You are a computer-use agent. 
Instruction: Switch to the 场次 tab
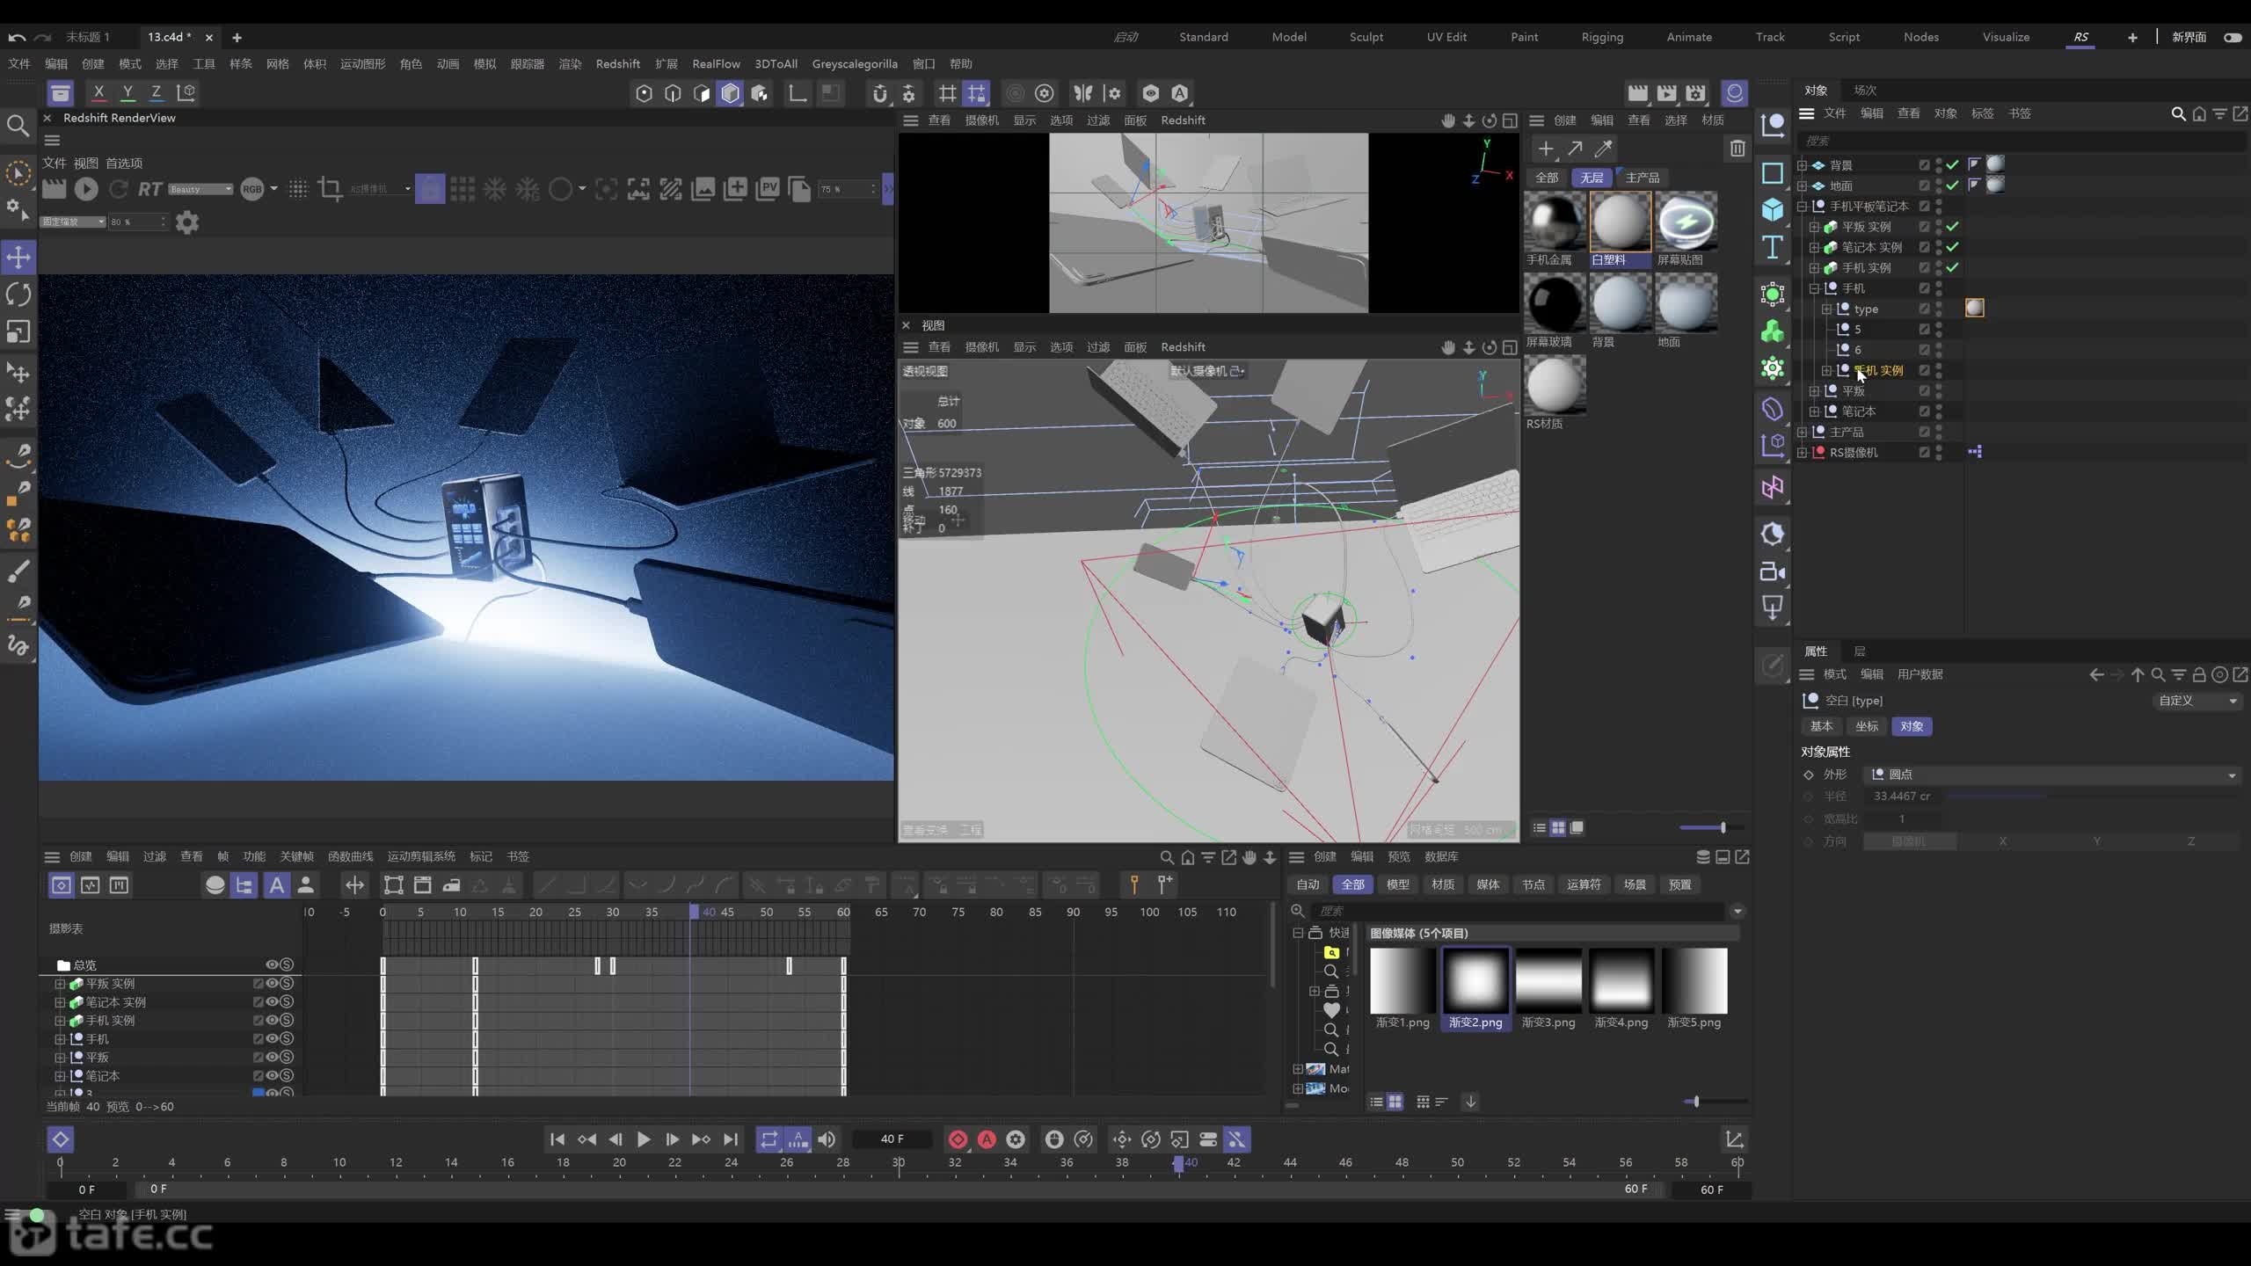[1865, 90]
